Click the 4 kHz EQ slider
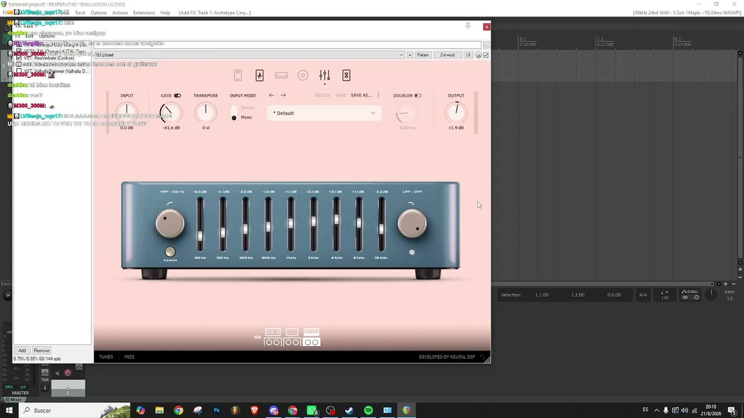Image resolution: width=744 pixels, height=418 pixels. coord(336,225)
